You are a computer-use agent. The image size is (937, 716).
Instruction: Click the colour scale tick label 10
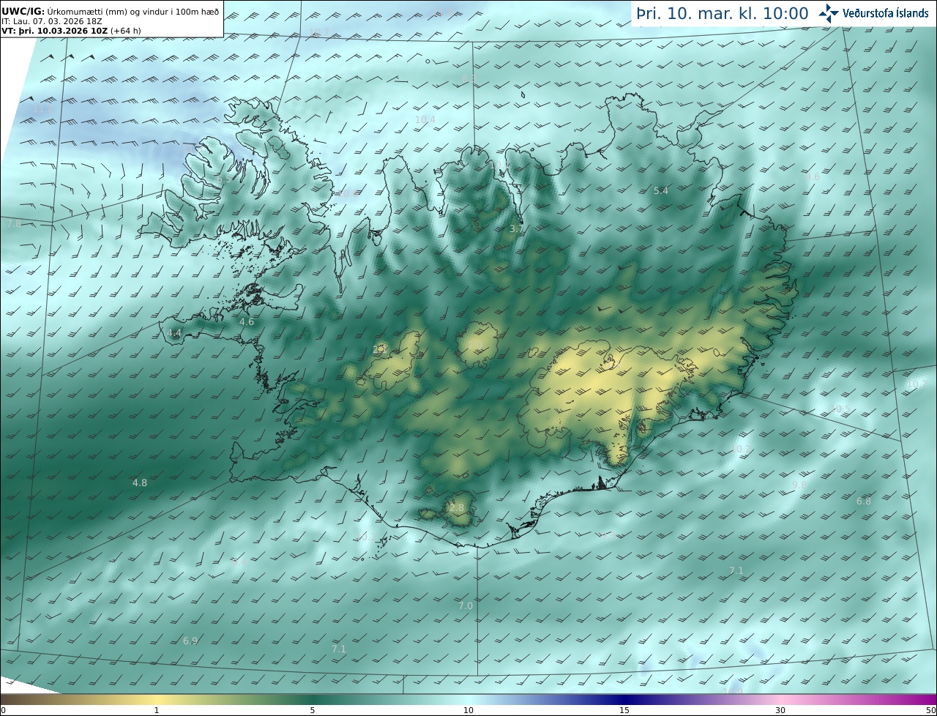click(x=468, y=710)
